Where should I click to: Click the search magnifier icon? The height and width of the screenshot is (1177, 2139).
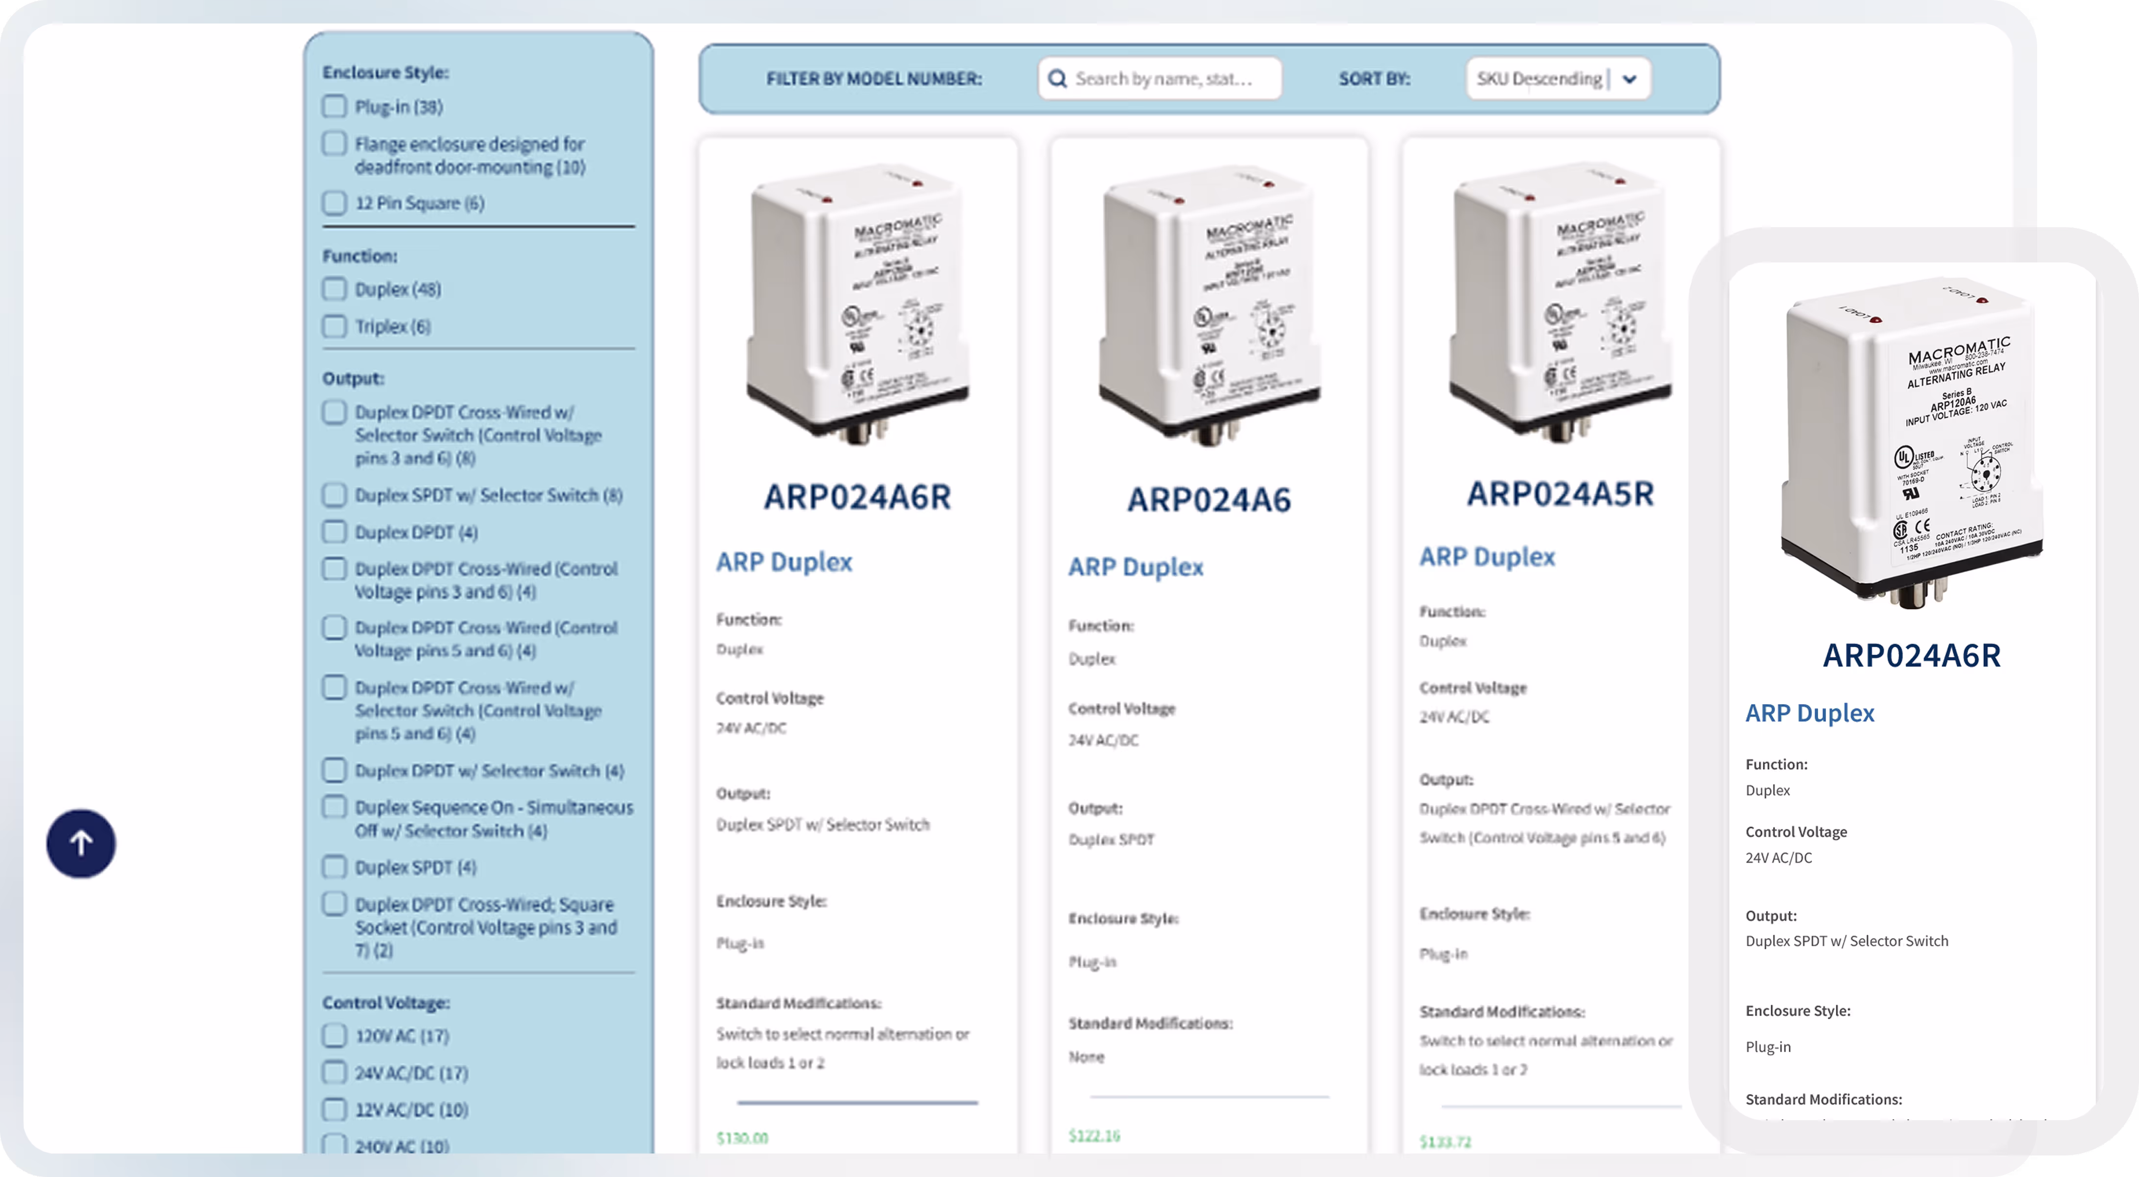point(1057,79)
